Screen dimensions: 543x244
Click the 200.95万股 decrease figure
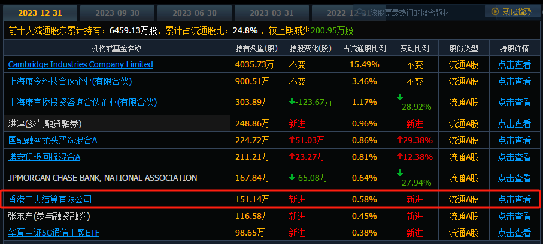pos(332,30)
